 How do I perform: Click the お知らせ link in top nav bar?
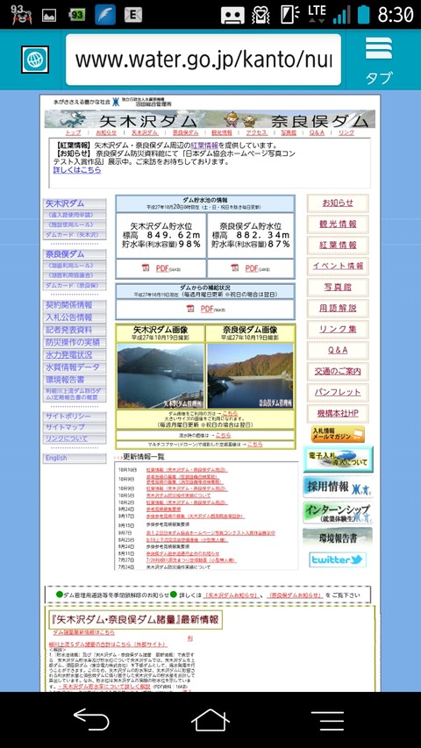click(106, 132)
